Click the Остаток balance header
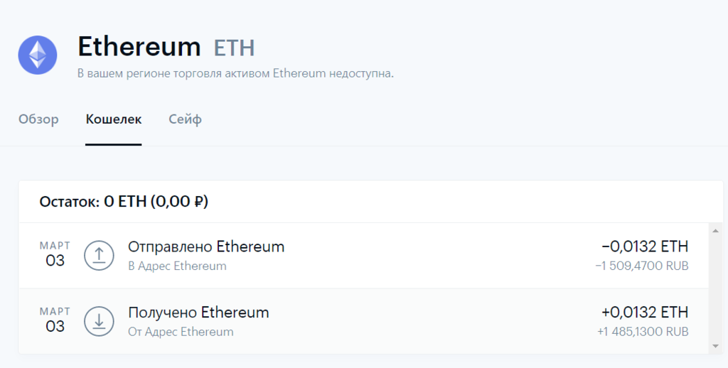 [x=124, y=202]
